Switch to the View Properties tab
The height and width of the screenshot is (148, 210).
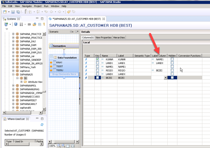coord(104,37)
